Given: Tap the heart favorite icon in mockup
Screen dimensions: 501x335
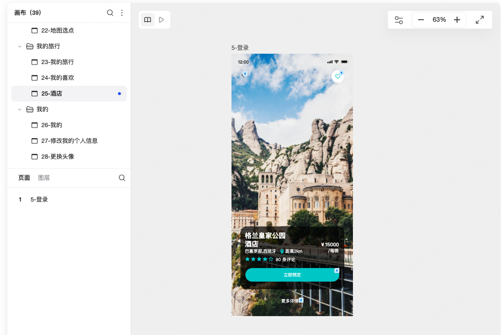Looking at the screenshot, I should click(338, 76).
